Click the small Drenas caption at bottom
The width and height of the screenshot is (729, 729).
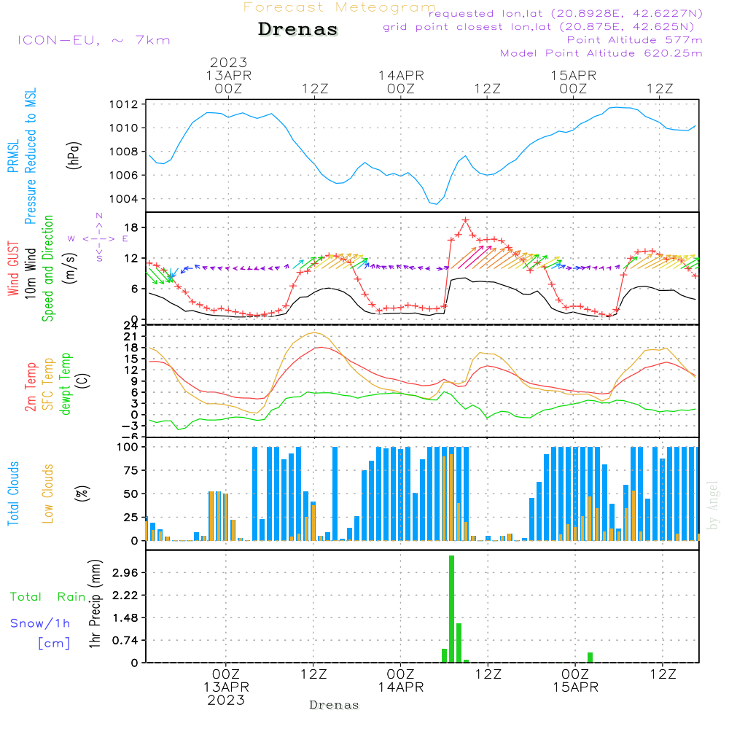[334, 705]
